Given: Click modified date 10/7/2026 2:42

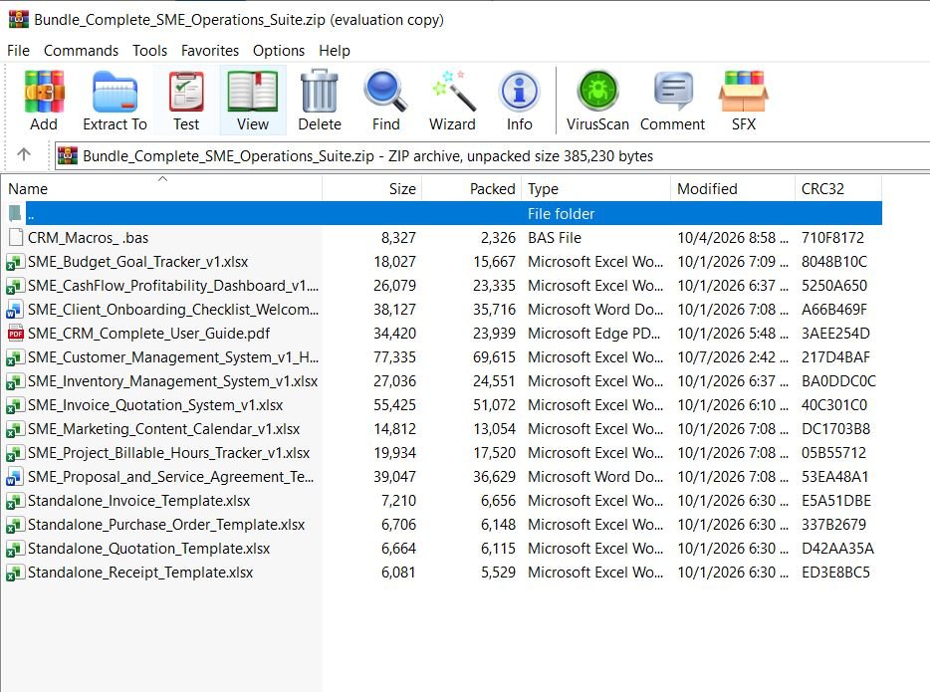Looking at the screenshot, I should pyautogui.click(x=733, y=357).
